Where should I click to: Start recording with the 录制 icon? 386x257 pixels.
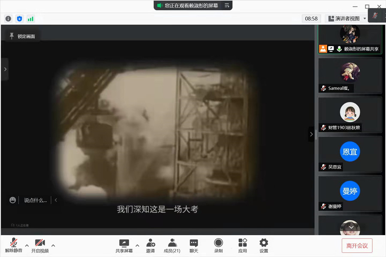(219, 244)
